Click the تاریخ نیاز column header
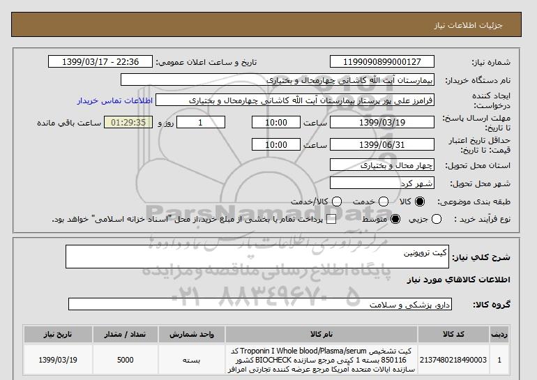This screenshot has height=380, width=537. [58, 334]
